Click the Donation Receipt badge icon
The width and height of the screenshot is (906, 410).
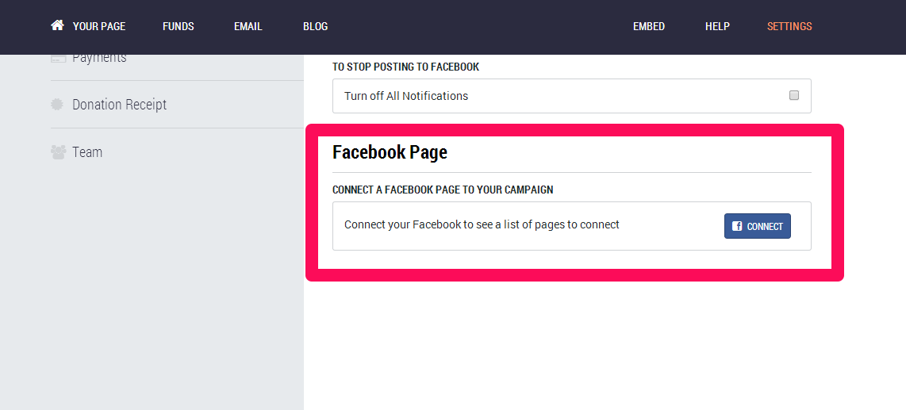click(x=57, y=105)
